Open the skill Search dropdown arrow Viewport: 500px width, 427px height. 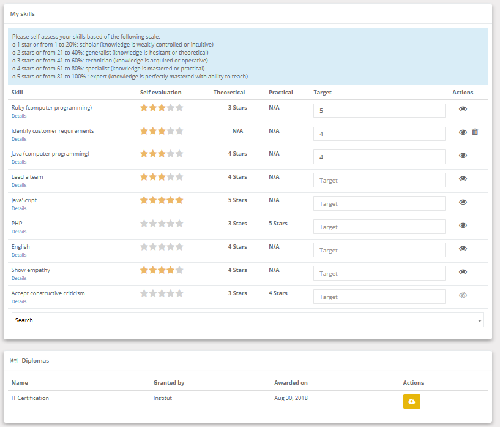479,320
